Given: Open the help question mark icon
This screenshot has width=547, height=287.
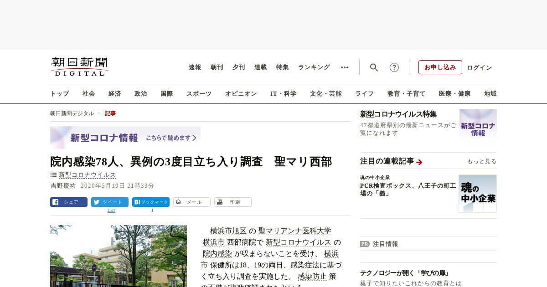Looking at the screenshot, I should [394, 67].
